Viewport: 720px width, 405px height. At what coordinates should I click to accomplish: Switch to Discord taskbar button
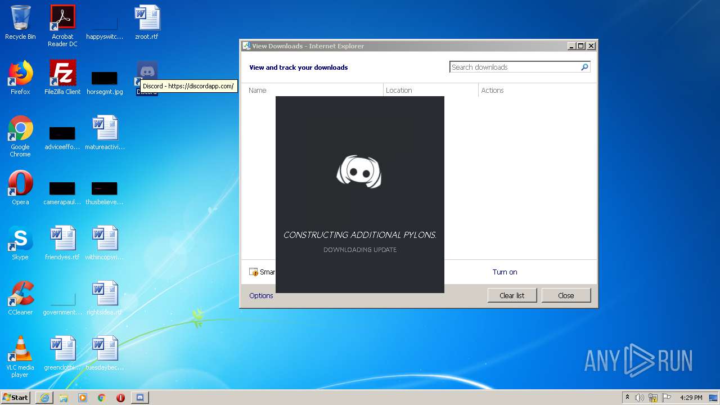(x=140, y=398)
